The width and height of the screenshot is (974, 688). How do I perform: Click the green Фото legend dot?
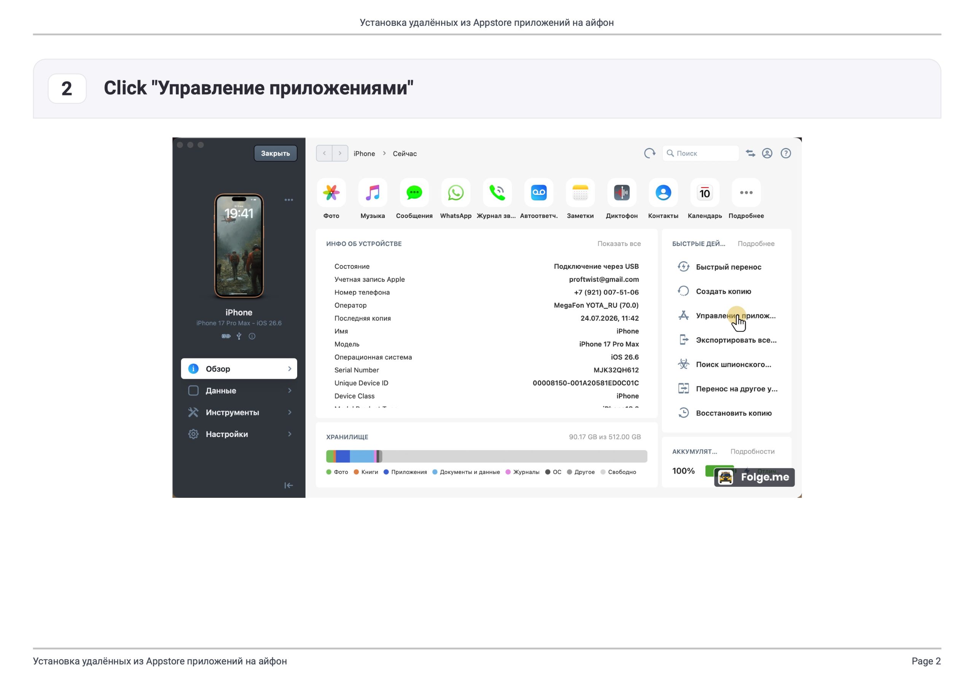click(x=329, y=472)
